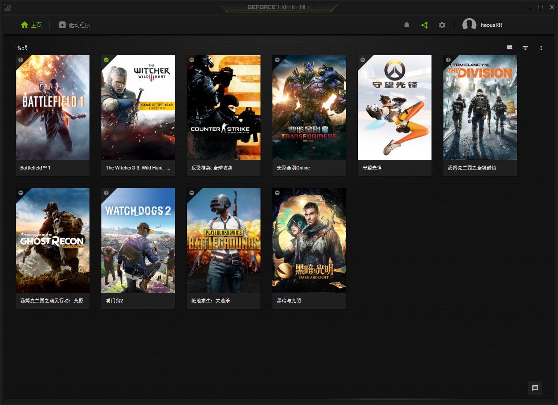Image resolution: width=558 pixels, height=405 pixels.
Task: Click the title text "汤姆克兰西之幽灵行动：荒野"
Action: (52, 301)
